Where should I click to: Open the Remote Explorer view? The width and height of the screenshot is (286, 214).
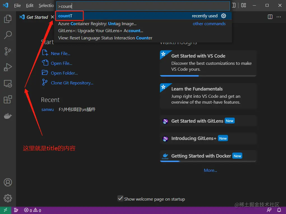[8, 84]
